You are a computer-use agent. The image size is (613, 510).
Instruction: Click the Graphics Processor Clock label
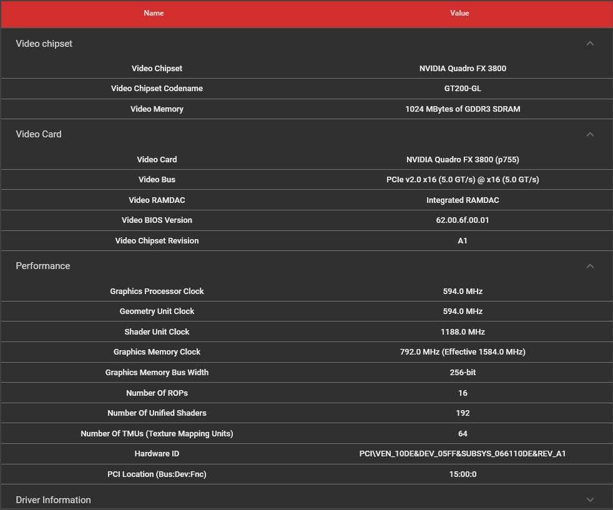click(x=157, y=291)
